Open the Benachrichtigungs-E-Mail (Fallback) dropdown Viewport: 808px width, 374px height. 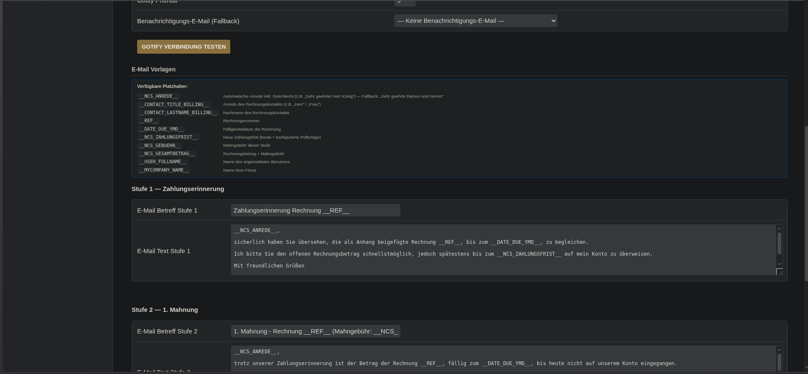coord(476,21)
